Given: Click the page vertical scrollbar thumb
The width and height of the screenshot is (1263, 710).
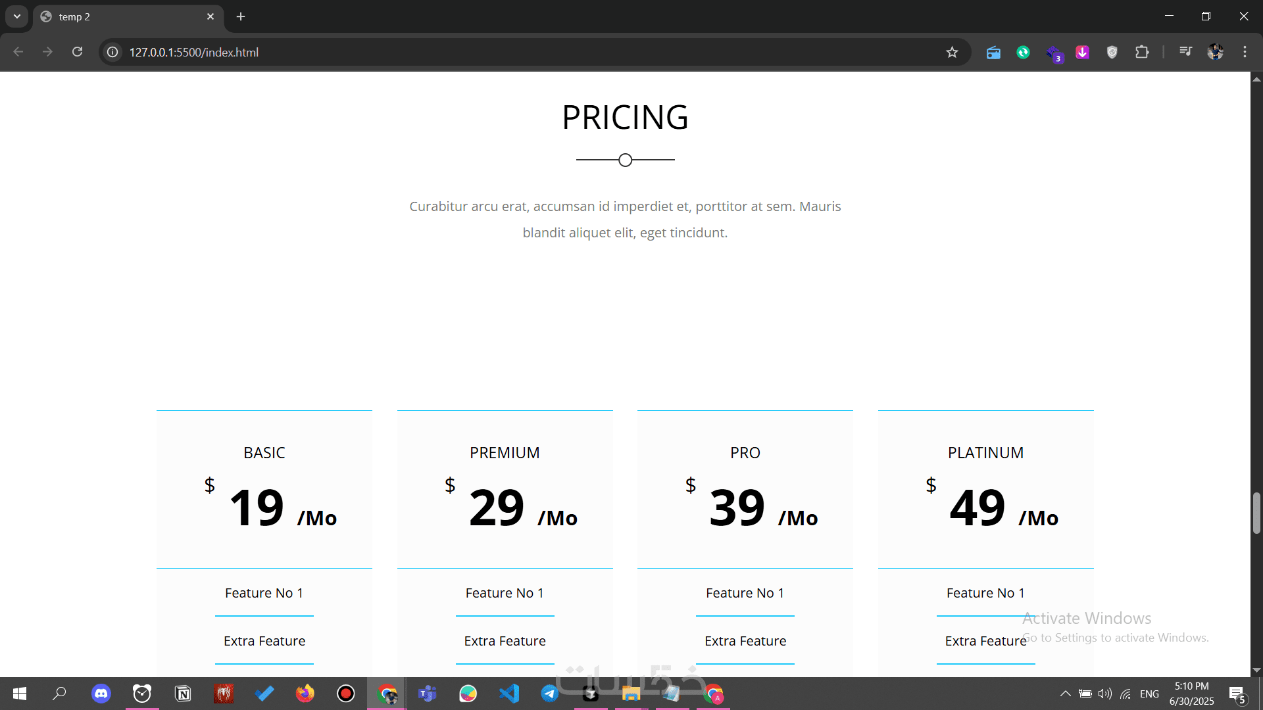Looking at the screenshot, I should pos(1256,513).
